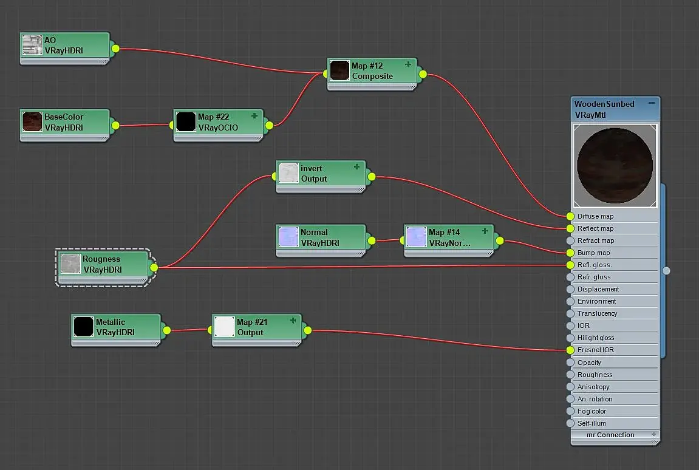The image size is (699, 470).
Task: Click the Map #14 VRayNormal input socket
Action: [x=403, y=241]
